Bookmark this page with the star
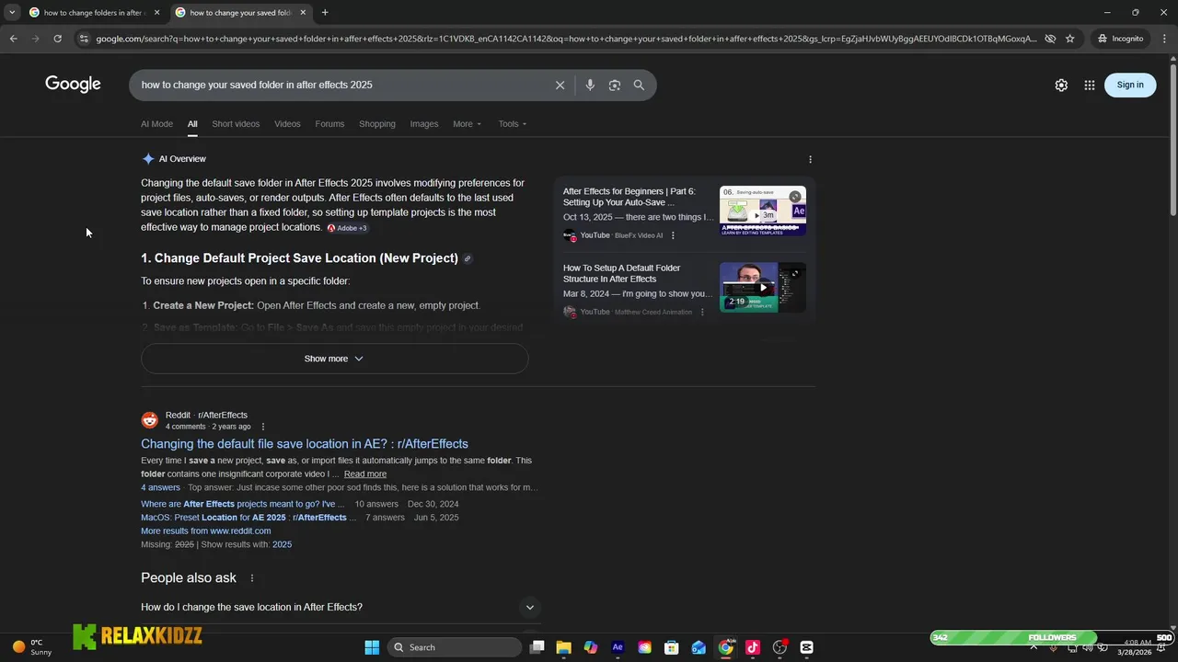1178x662 pixels. click(1069, 39)
